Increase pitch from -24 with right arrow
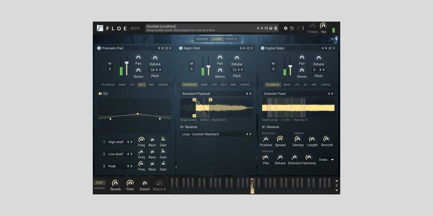Image resolution: width=433 pixels, height=216 pixels. pos(160,70)
